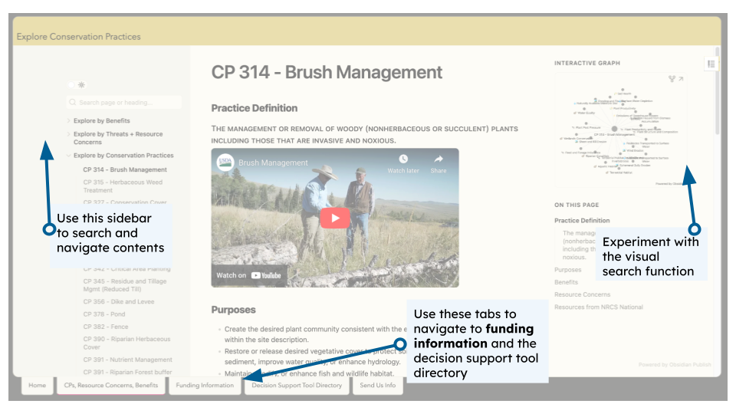Click the CP 314 center graph node
The image size is (736, 414).
(613, 130)
